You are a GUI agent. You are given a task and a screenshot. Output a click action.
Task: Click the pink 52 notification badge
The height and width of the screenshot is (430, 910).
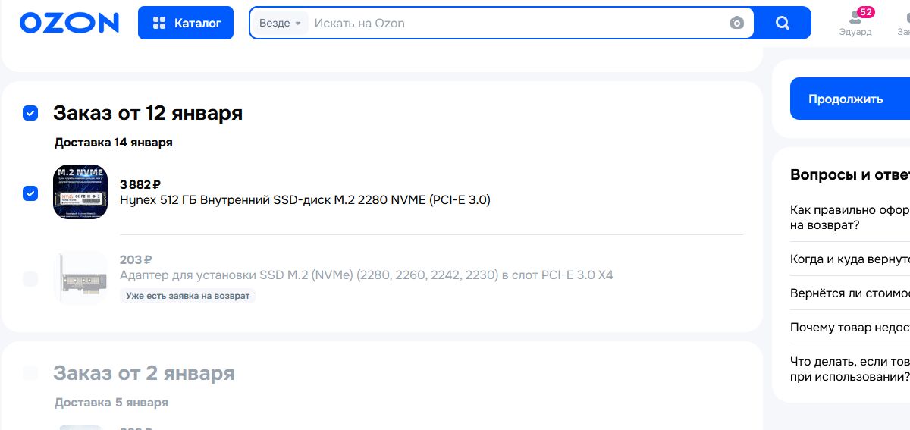[x=865, y=12]
